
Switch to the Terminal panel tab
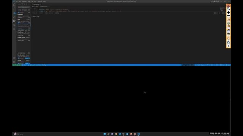pos(57,13)
